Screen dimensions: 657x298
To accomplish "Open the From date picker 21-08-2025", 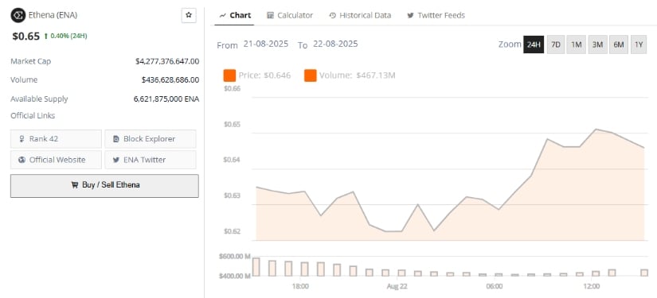I will (266, 44).
